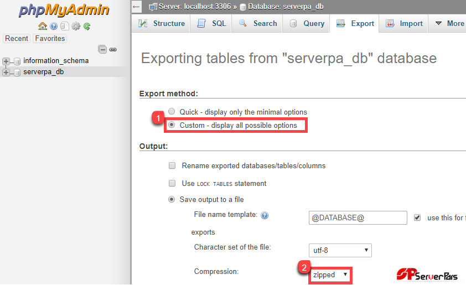Click the 'Output:' heading text

[x=153, y=146]
